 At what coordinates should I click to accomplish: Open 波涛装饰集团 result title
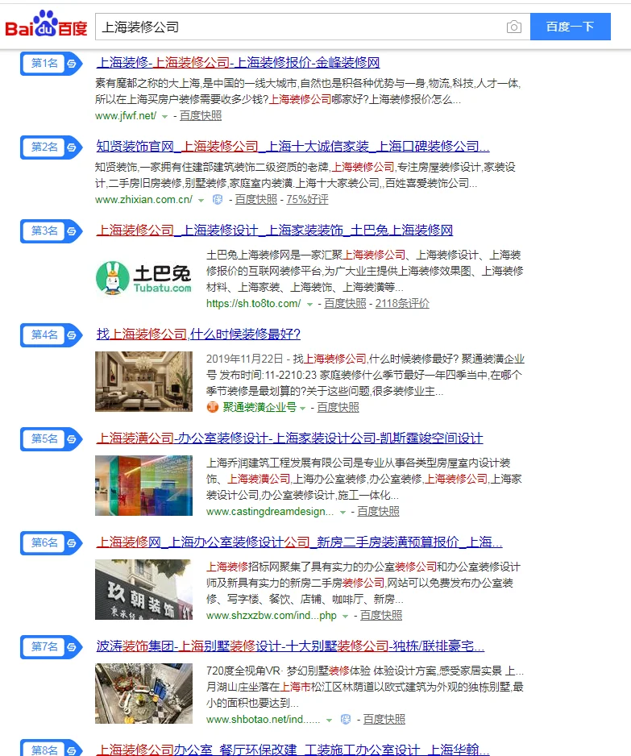pos(290,646)
